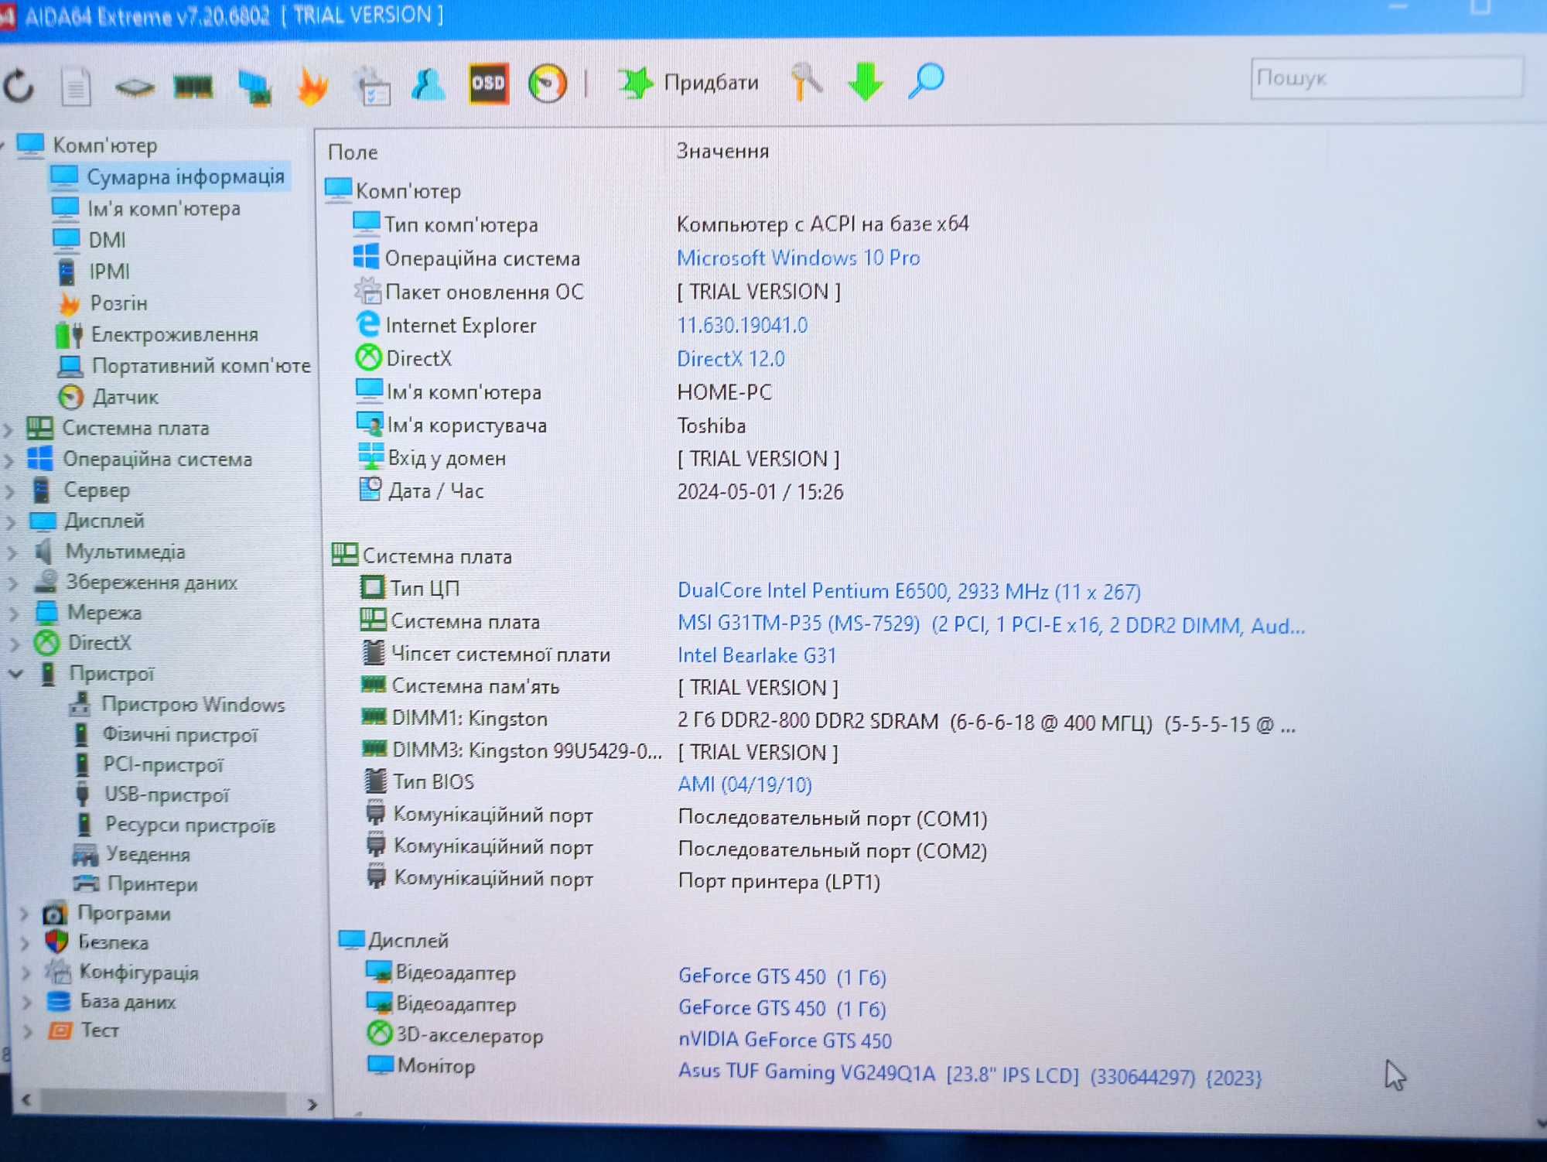
Task: Expand Системна плата tree node
Action: pos(9,429)
